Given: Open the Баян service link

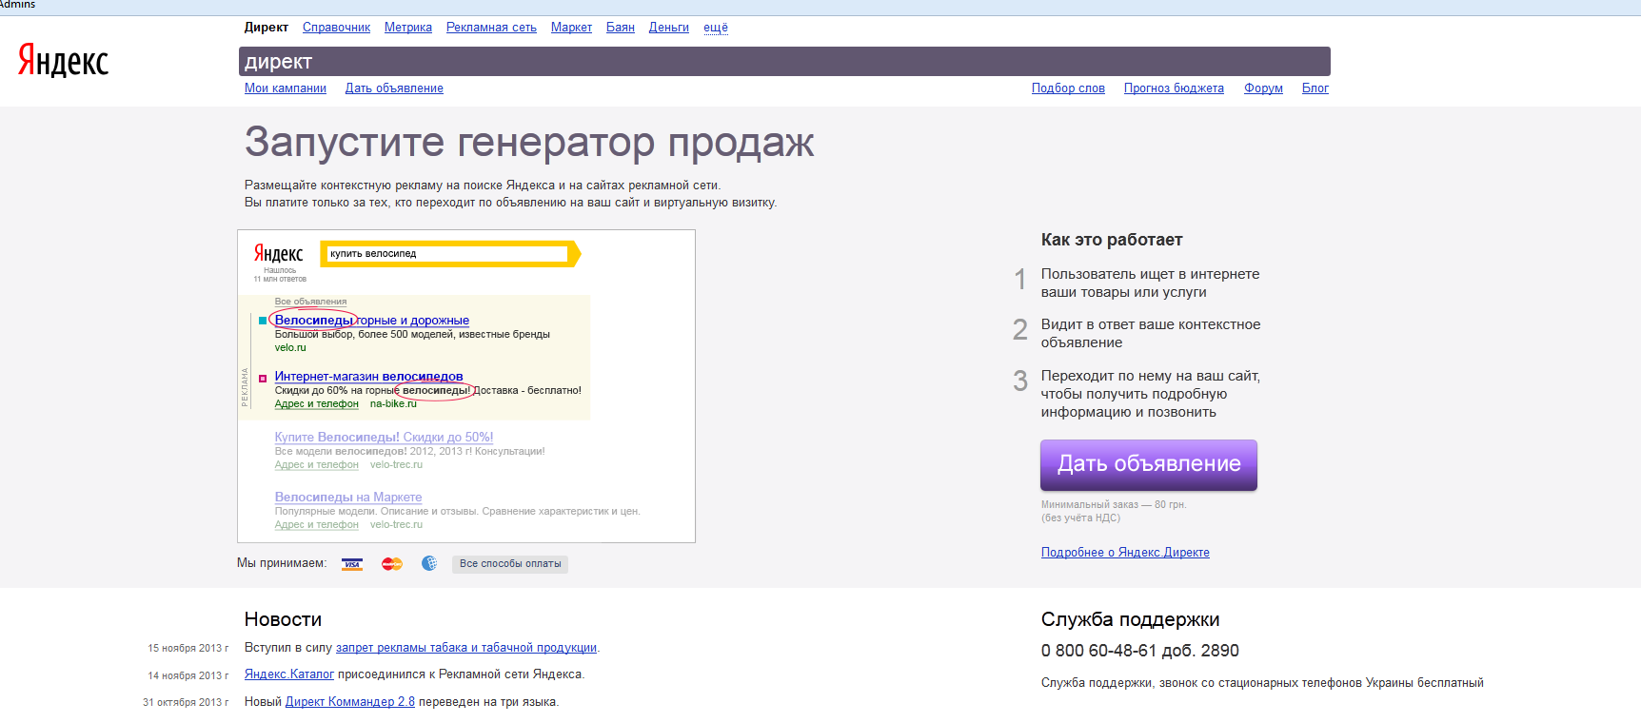Looking at the screenshot, I should click(621, 28).
